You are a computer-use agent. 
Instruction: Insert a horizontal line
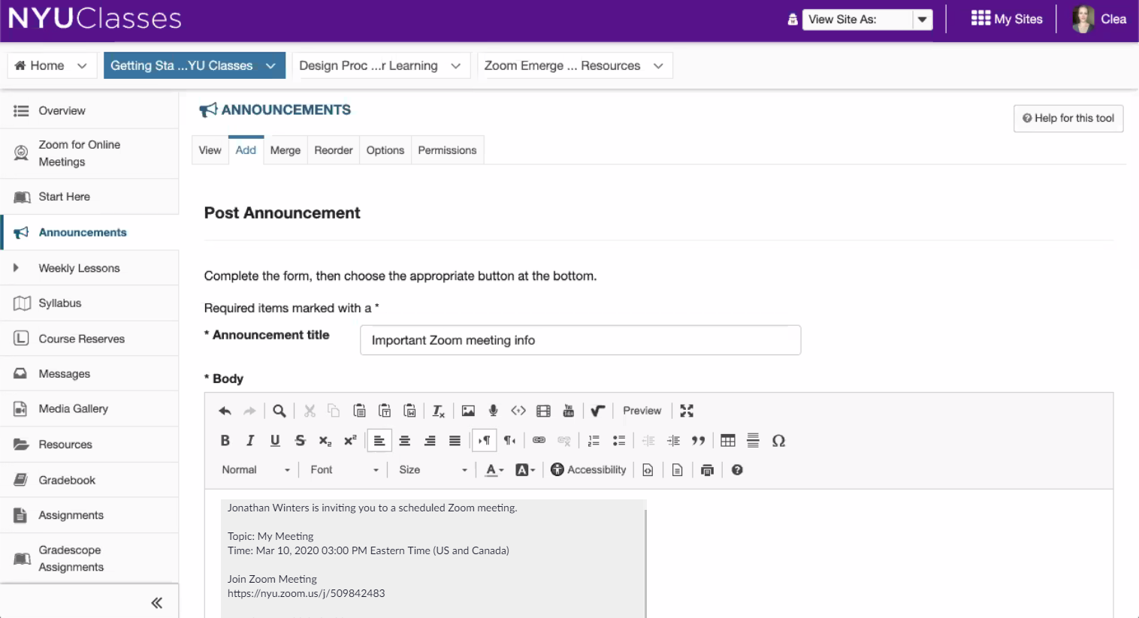[x=753, y=441]
